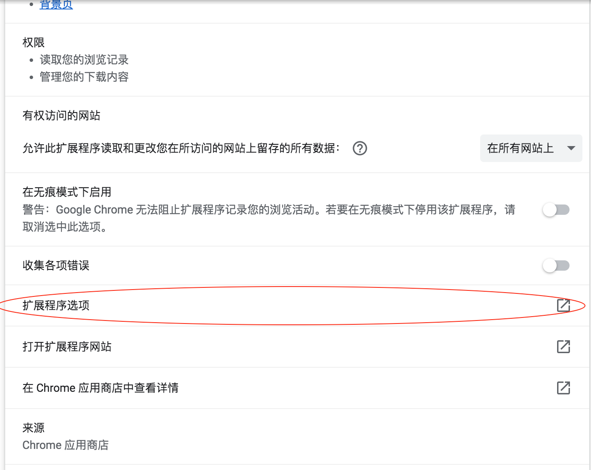Select the 打开扩展程序网站 row label
The height and width of the screenshot is (470, 591).
[67, 347]
